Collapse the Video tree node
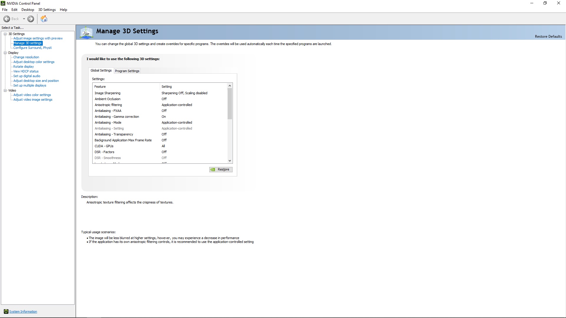 5,90
